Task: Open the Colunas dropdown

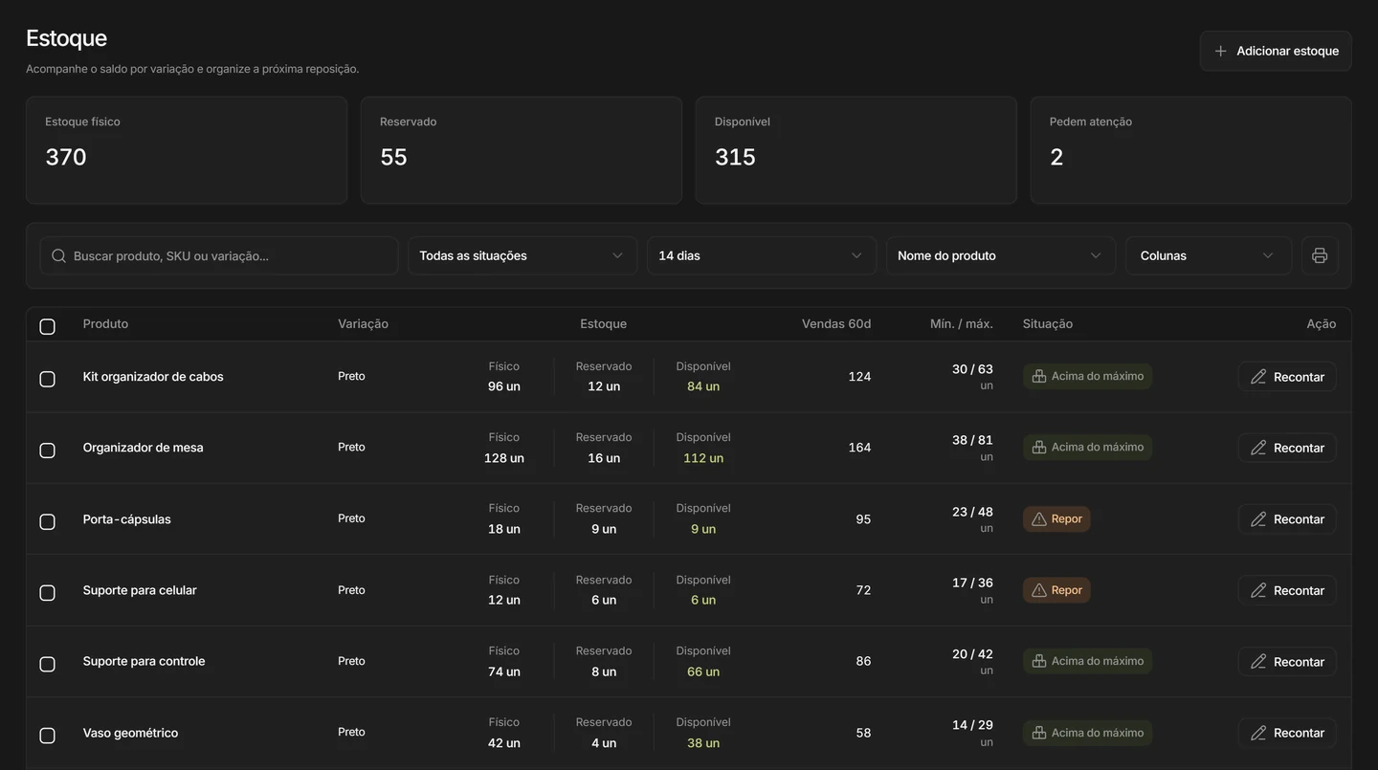Action: (1209, 255)
